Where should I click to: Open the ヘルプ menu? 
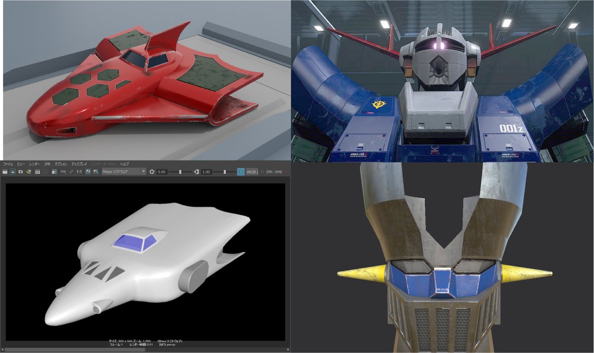coord(124,164)
